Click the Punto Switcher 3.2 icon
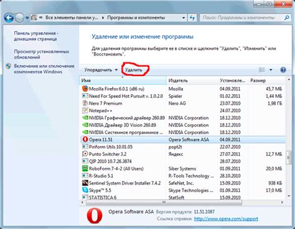The height and width of the screenshot is (229, 295). tap(85, 154)
